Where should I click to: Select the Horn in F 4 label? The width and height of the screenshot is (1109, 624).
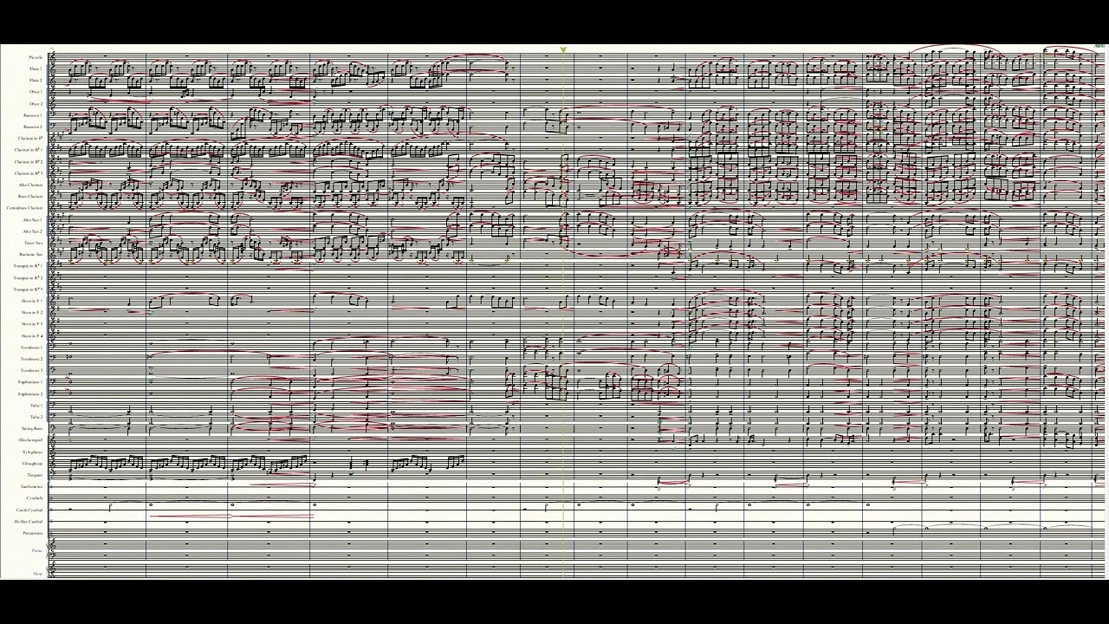click(x=32, y=335)
